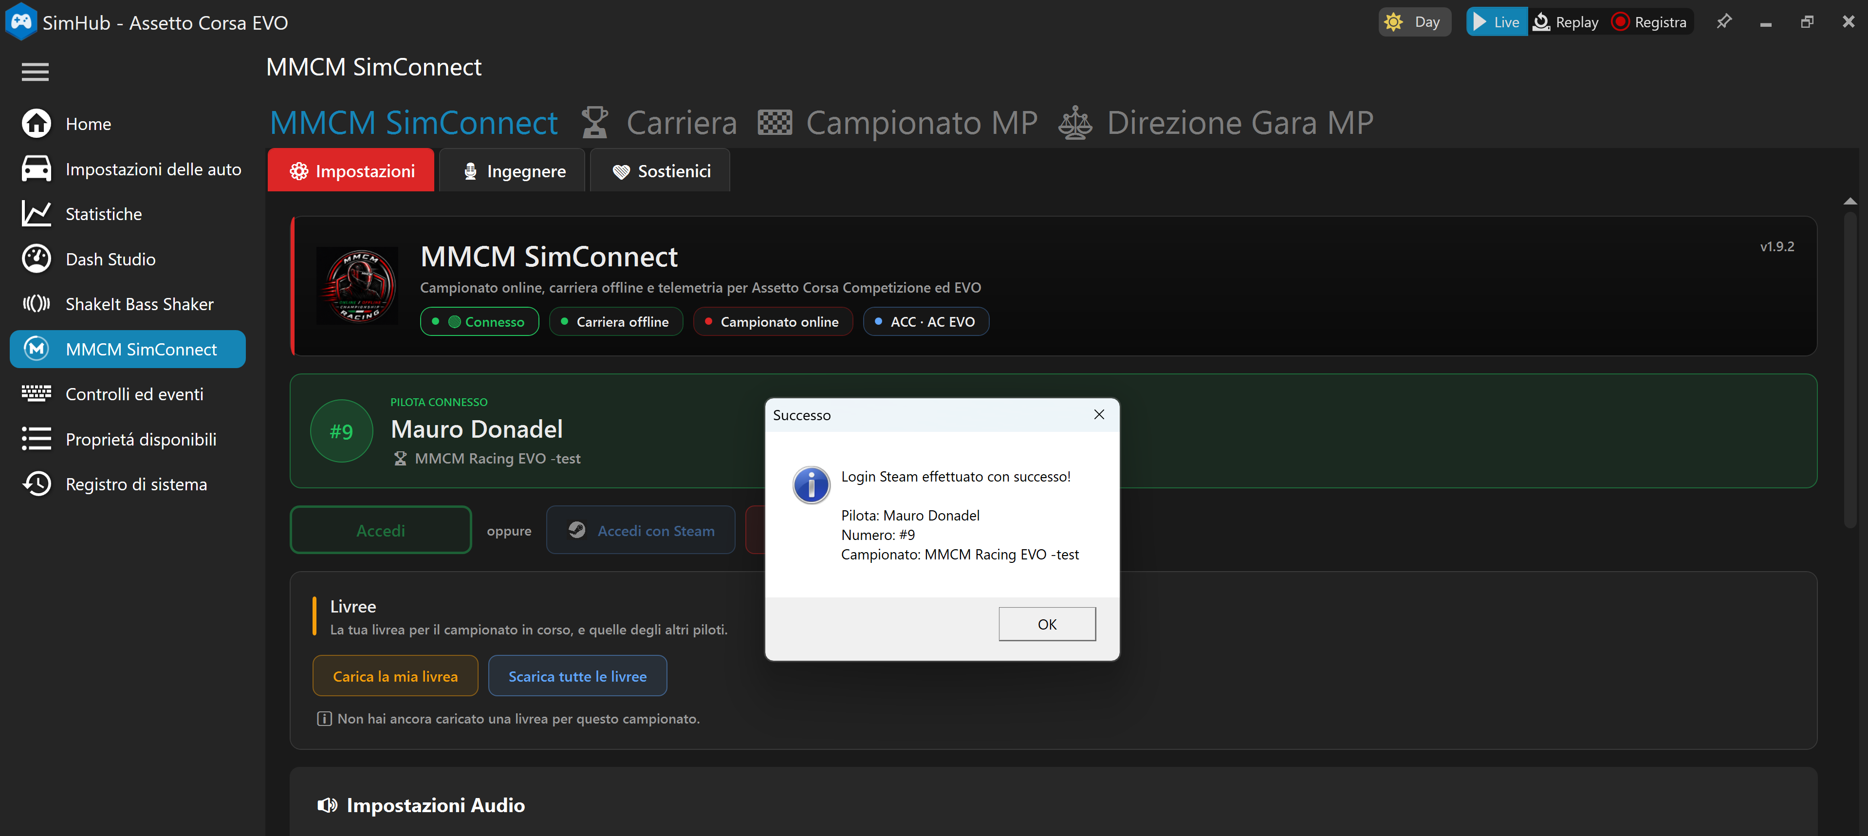The image size is (1868, 836).
Task: Click the #9 driver number badge
Action: pos(342,431)
